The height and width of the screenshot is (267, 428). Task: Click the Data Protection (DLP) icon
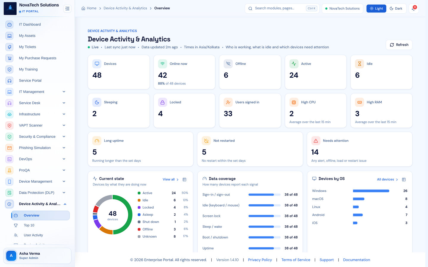point(10,193)
